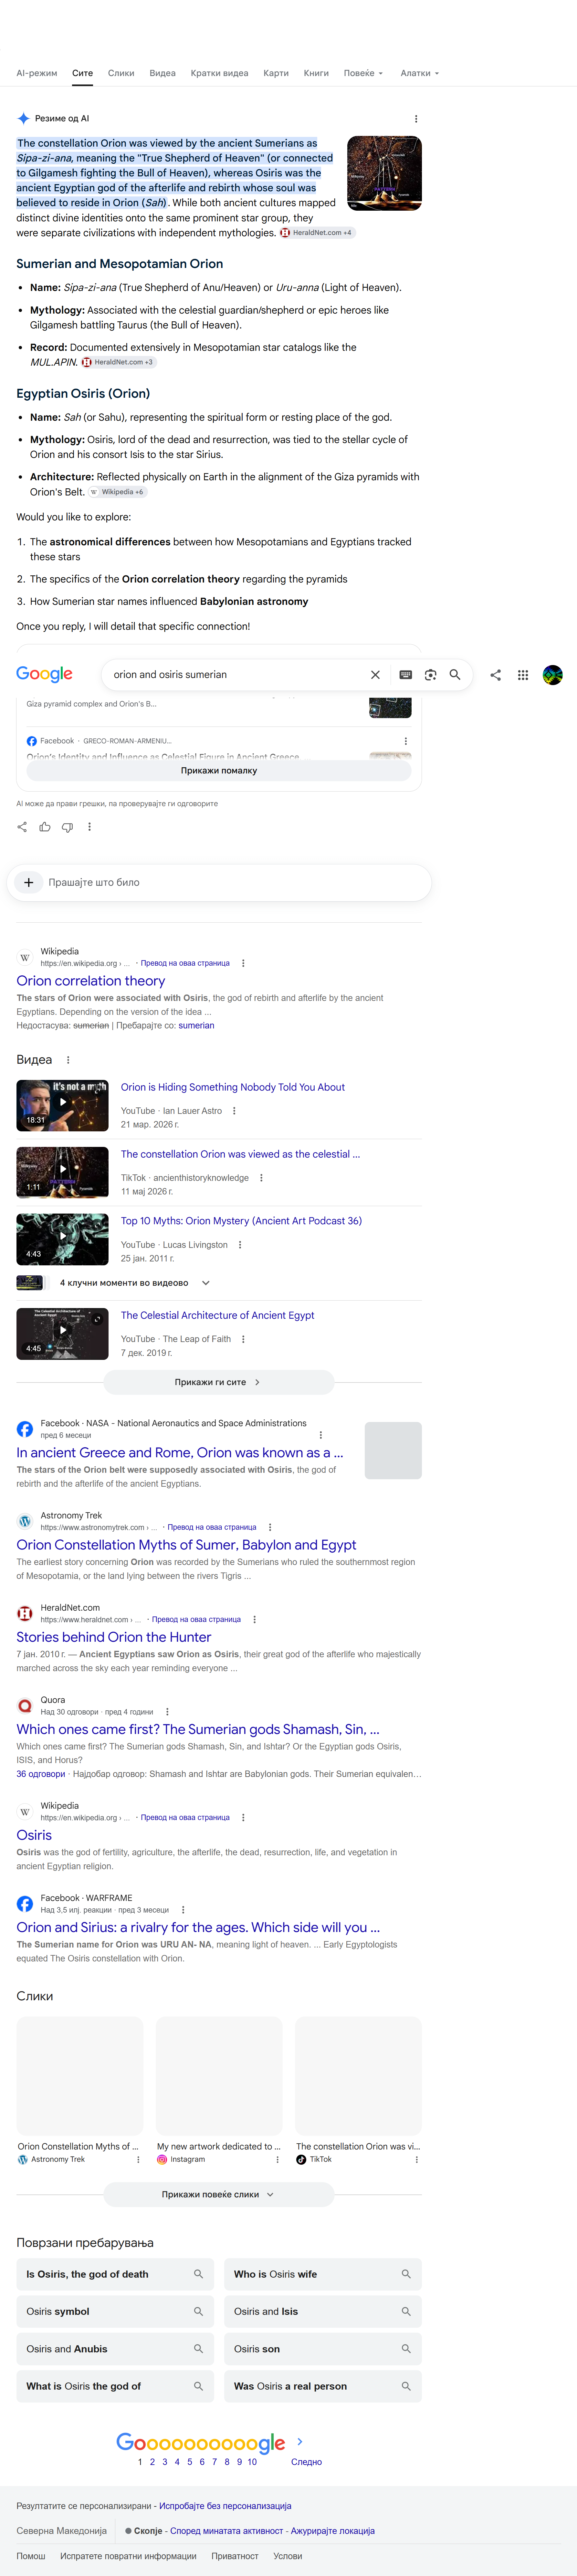
Task: Open the three-dot menu beside the Видеа heading
Action: coord(68,1060)
